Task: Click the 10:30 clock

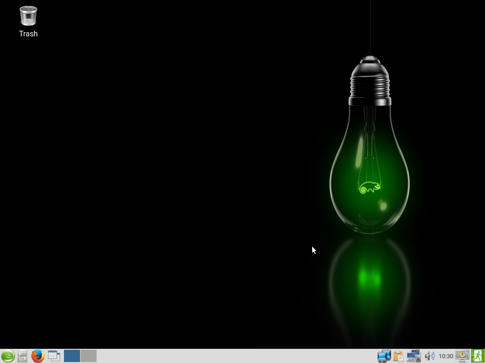Action: [x=446, y=356]
